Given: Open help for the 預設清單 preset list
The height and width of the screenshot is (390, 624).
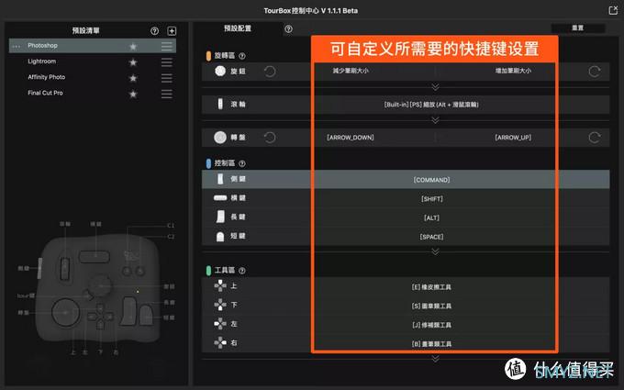Looking at the screenshot, I should coord(154,31).
